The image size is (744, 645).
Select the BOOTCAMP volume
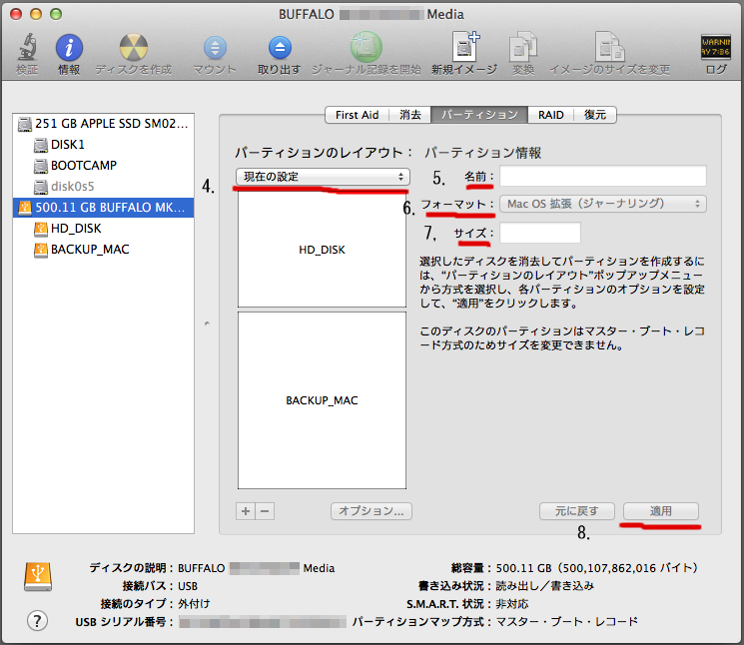(x=103, y=165)
